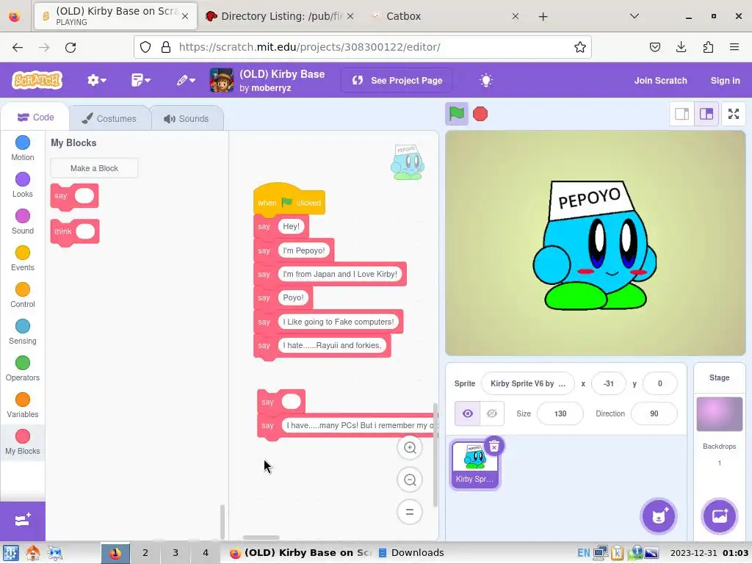Select the Kirby sprite thumbnail
The height and width of the screenshot is (564, 752).
(475, 465)
